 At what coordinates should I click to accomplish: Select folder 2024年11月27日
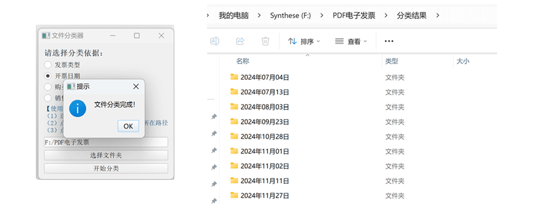coord(265,195)
